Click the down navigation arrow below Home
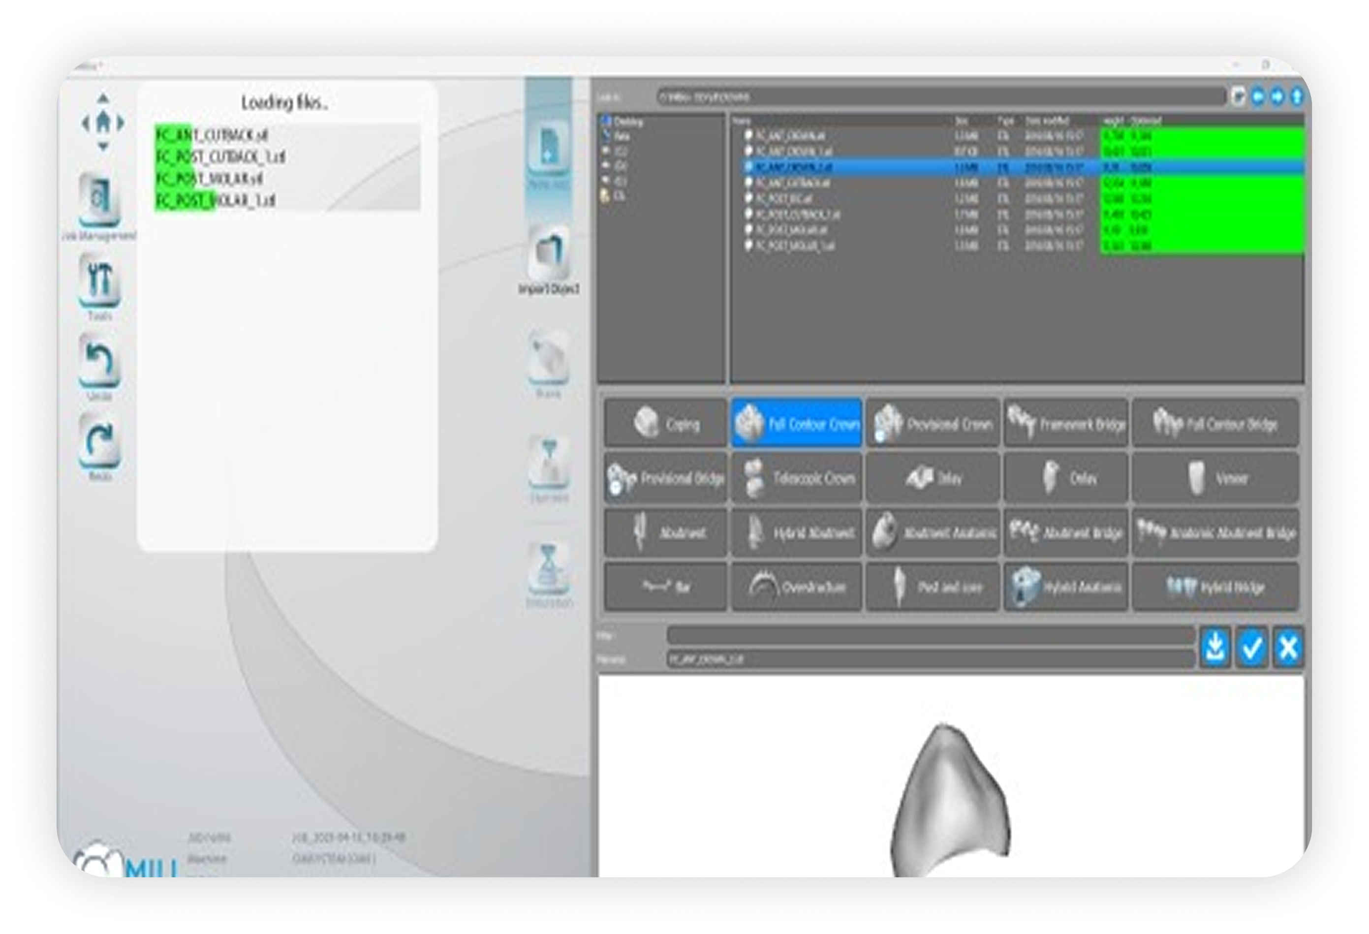The image size is (1369, 934). click(103, 146)
